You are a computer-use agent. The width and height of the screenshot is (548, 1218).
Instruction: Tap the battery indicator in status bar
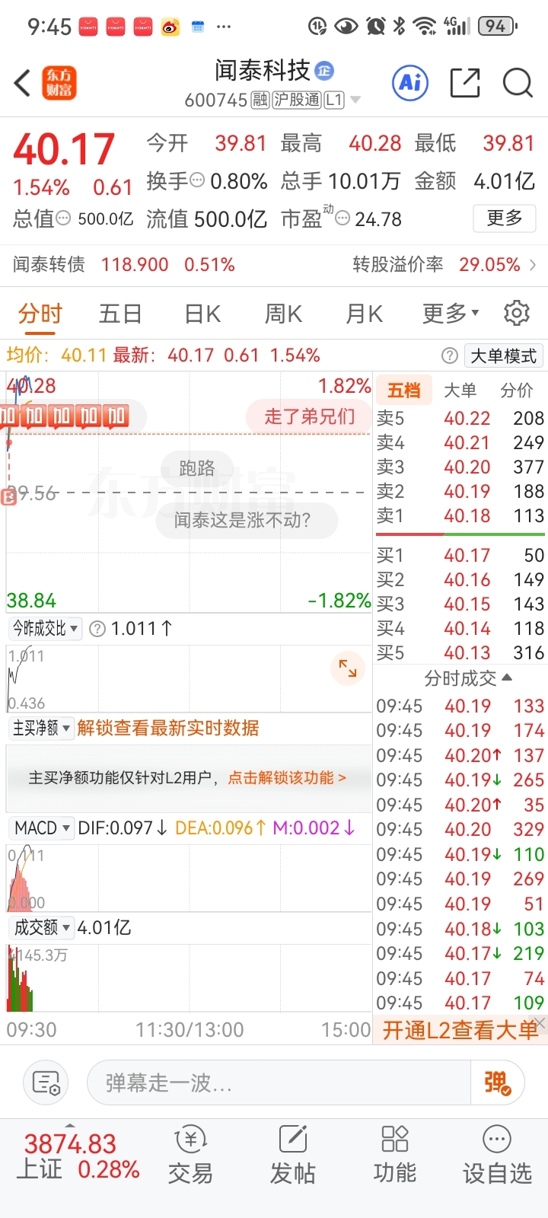[x=498, y=27]
